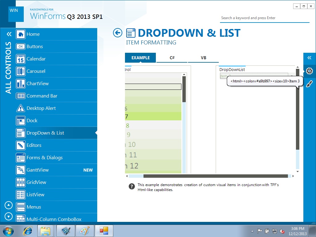Click the question mark info icon
316x237 pixels.
[131, 186]
